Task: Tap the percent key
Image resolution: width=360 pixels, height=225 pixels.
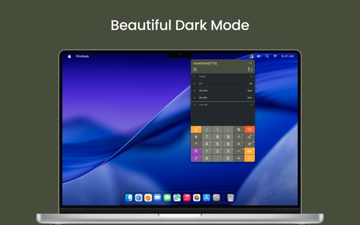Action: pyautogui.click(x=239, y=130)
